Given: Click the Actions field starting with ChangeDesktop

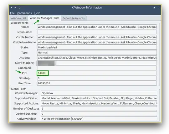Looking at the screenshot, I should point(97,58).
